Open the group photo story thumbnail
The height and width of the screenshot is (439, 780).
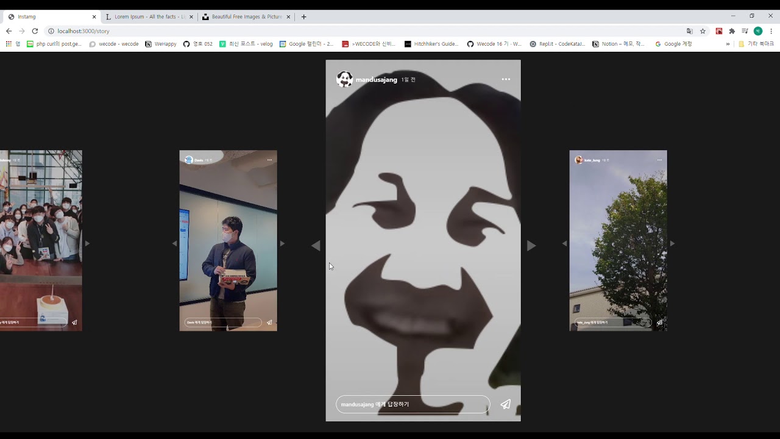(x=41, y=241)
